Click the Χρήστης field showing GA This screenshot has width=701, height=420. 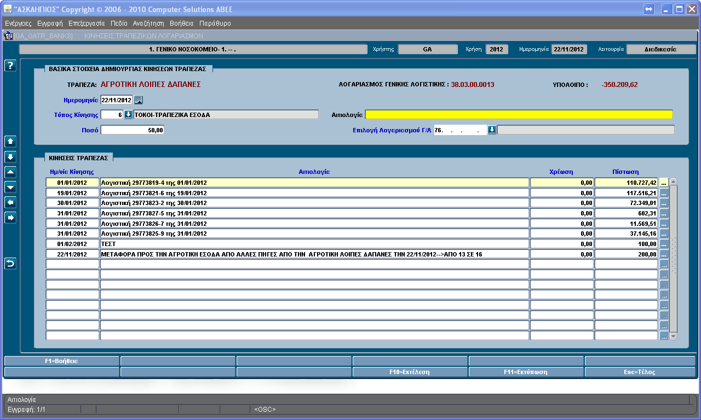428,49
